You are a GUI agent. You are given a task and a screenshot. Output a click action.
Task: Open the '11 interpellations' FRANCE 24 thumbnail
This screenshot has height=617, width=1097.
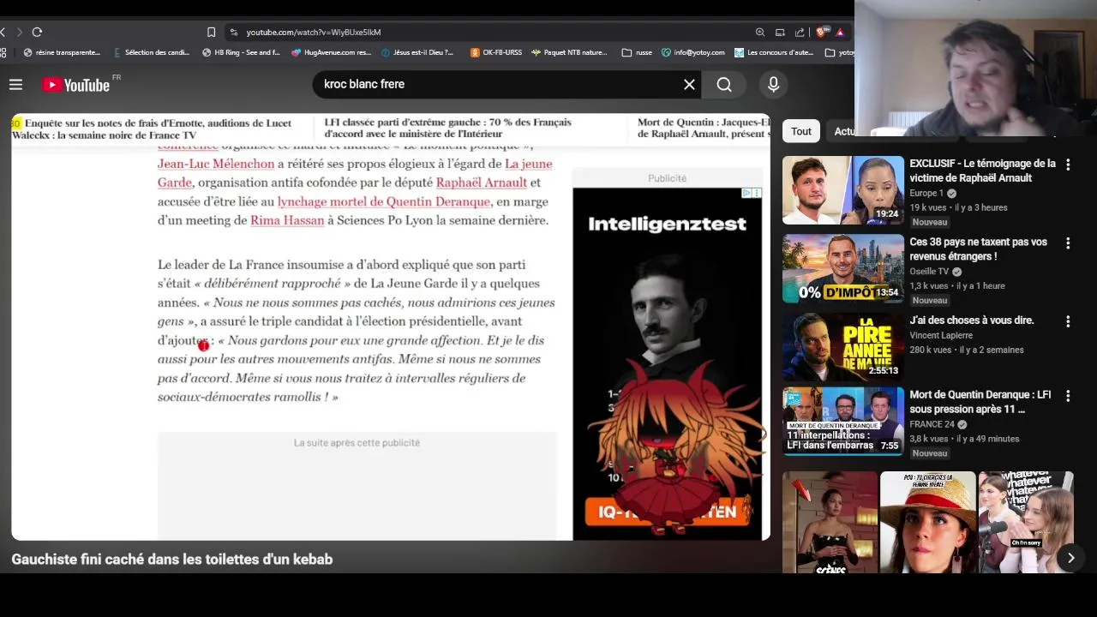click(x=843, y=422)
